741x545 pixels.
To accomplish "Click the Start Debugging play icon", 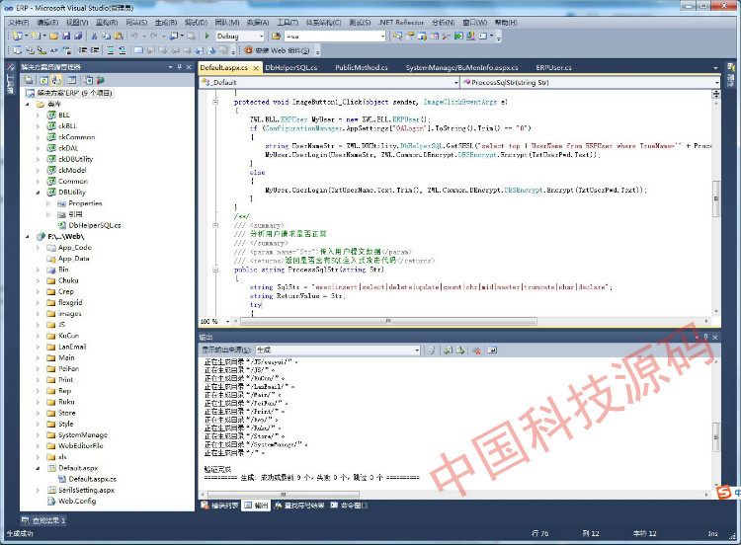I will coord(206,36).
